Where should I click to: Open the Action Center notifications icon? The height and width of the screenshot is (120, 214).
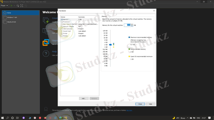click(x=209, y=118)
